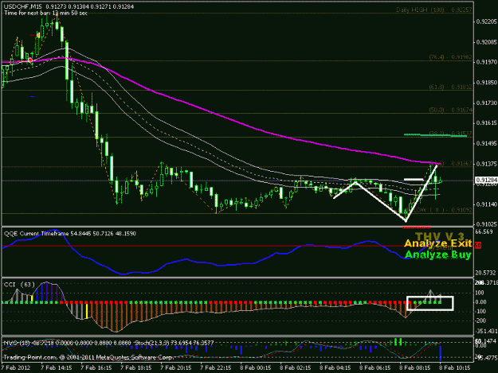Click price axis value 0.92205
Screen dimensions: 498x373
coord(486,21)
